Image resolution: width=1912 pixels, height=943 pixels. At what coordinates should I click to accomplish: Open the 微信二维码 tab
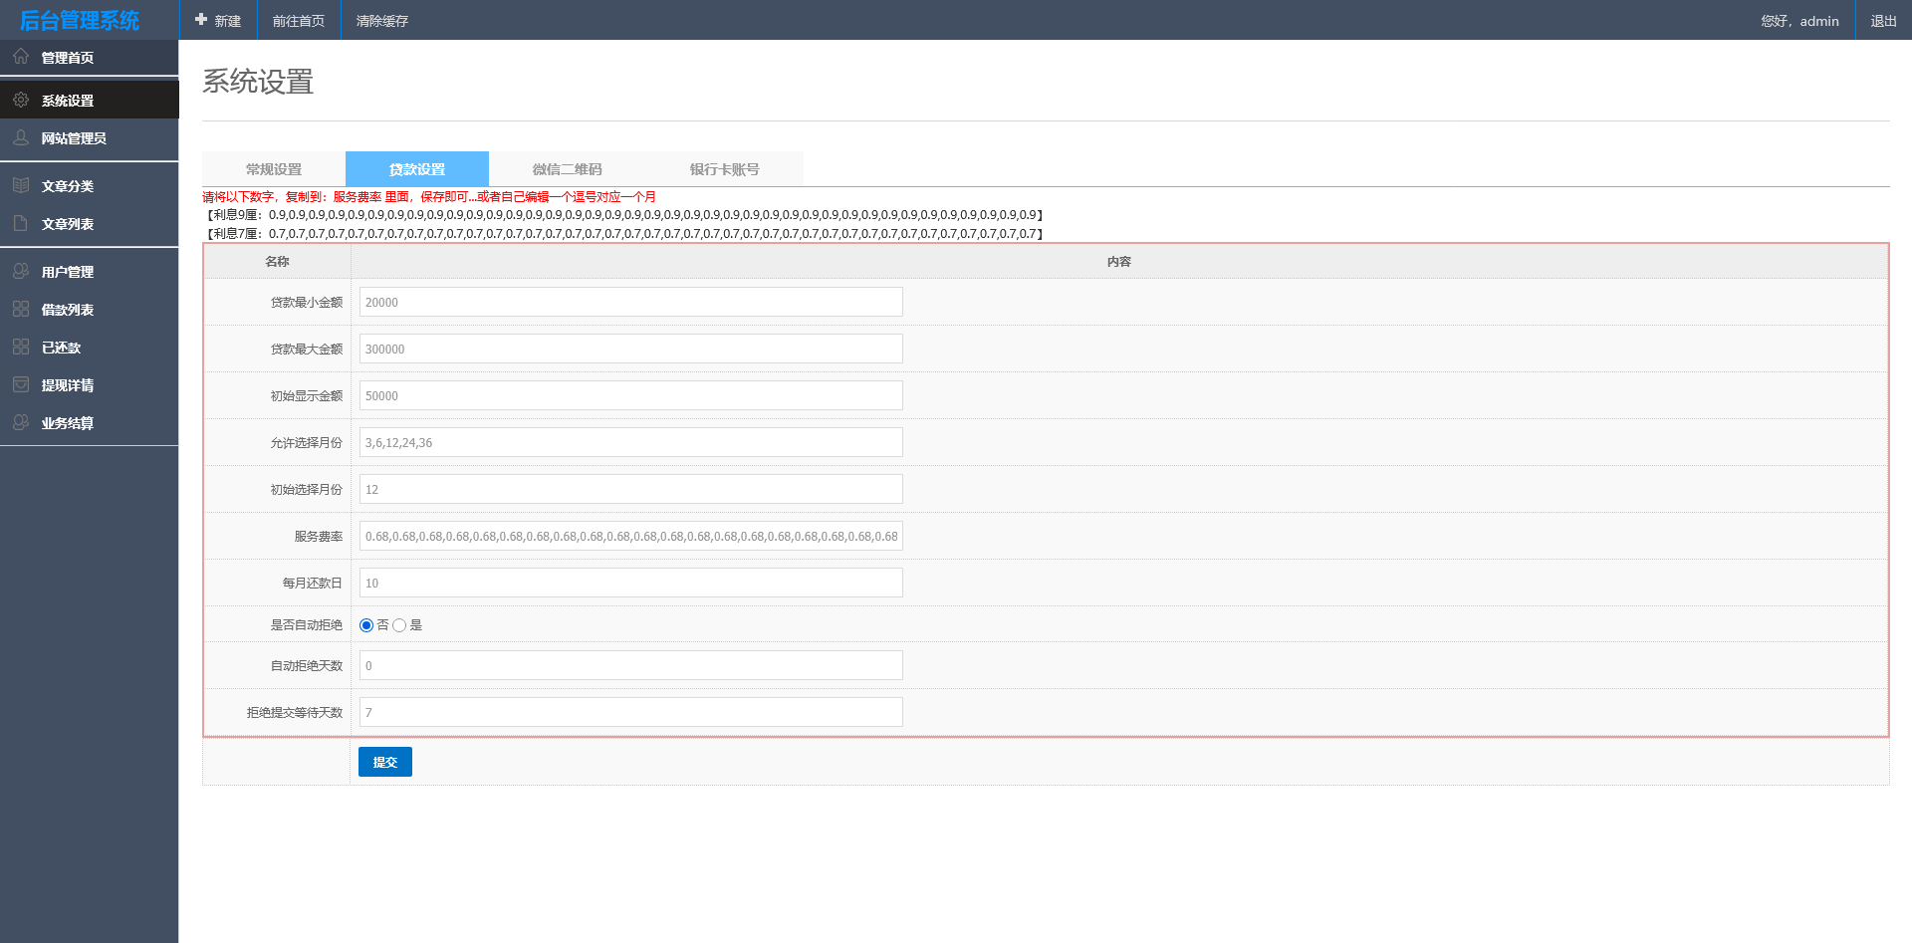tap(568, 169)
